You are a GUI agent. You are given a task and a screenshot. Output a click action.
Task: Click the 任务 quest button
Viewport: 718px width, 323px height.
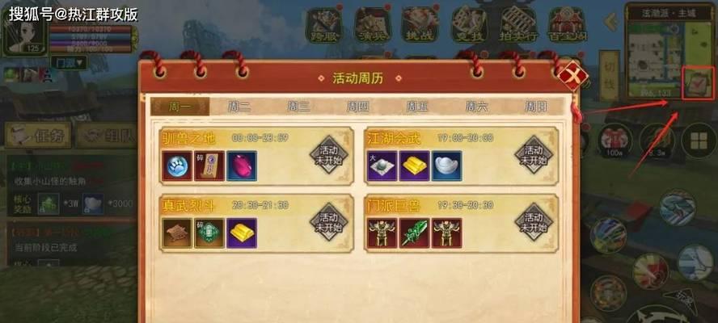coord(39,136)
